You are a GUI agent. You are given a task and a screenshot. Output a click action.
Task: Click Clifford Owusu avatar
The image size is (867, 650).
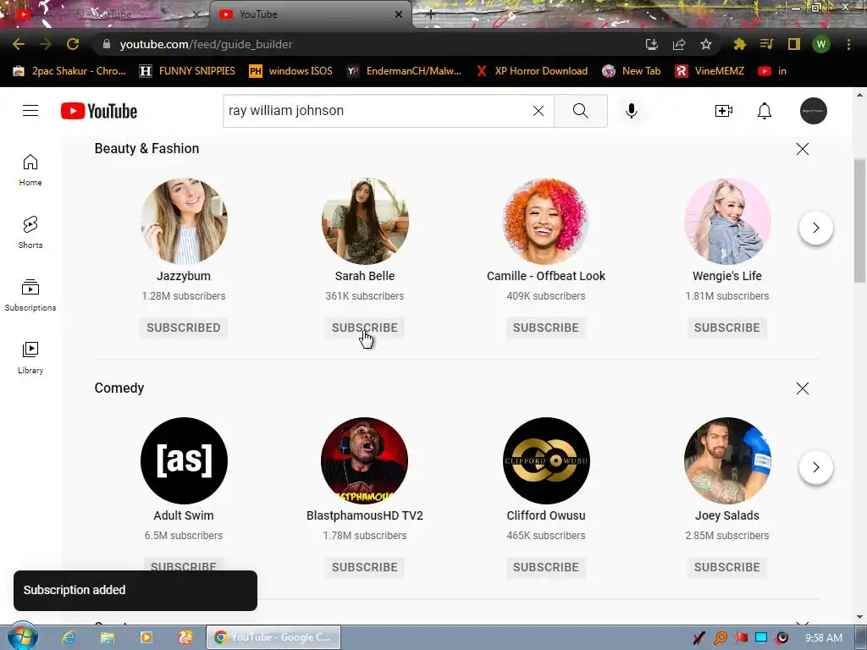[x=546, y=460]
